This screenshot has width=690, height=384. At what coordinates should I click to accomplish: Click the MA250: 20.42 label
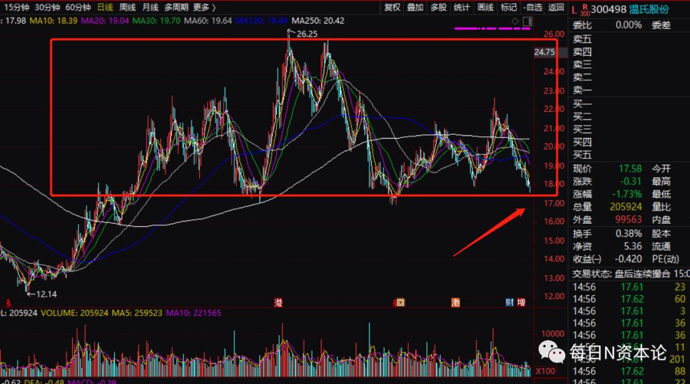318,20
